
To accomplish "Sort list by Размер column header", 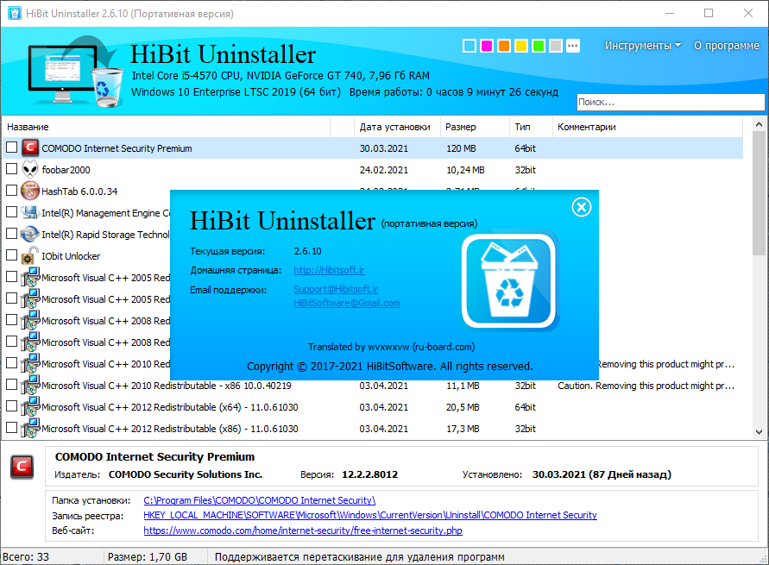I will coord(460,127).
